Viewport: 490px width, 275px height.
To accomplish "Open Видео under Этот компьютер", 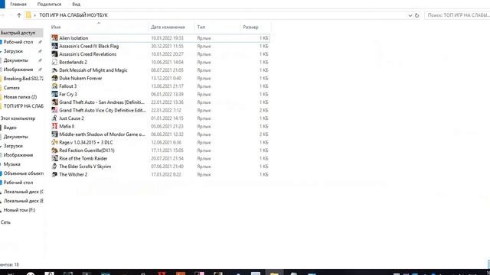I will coord(10,128).
